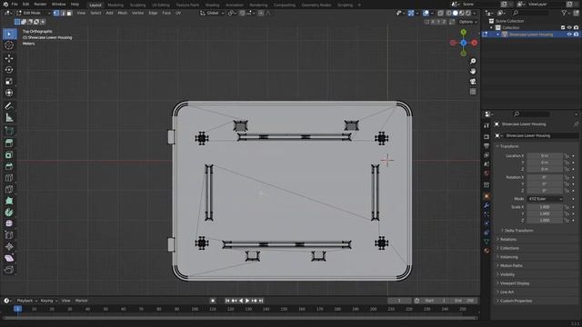Image resolution: width=582 pixels, height=327 pixels.
Task: Click the pan view hand icon
Action: click(x=473, y=71)
